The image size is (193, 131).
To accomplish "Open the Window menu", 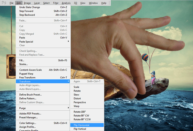I will coord(93,3).
